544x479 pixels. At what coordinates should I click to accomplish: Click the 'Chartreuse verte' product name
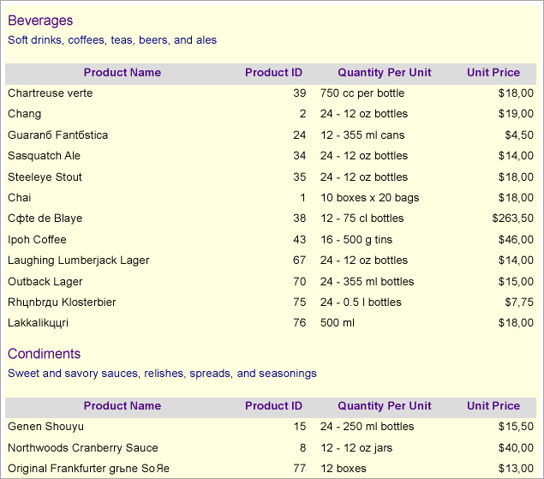[50, 93]
